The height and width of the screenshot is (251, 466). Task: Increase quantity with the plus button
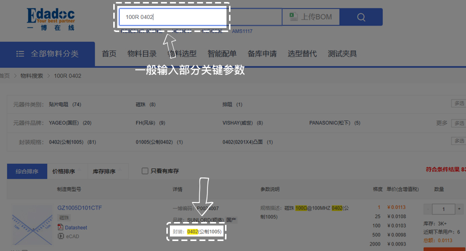(459, 208)
